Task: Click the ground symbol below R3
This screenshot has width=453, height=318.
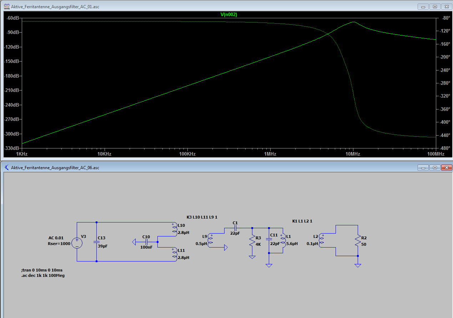Action: pyautogui.click(x=252, y=257)
